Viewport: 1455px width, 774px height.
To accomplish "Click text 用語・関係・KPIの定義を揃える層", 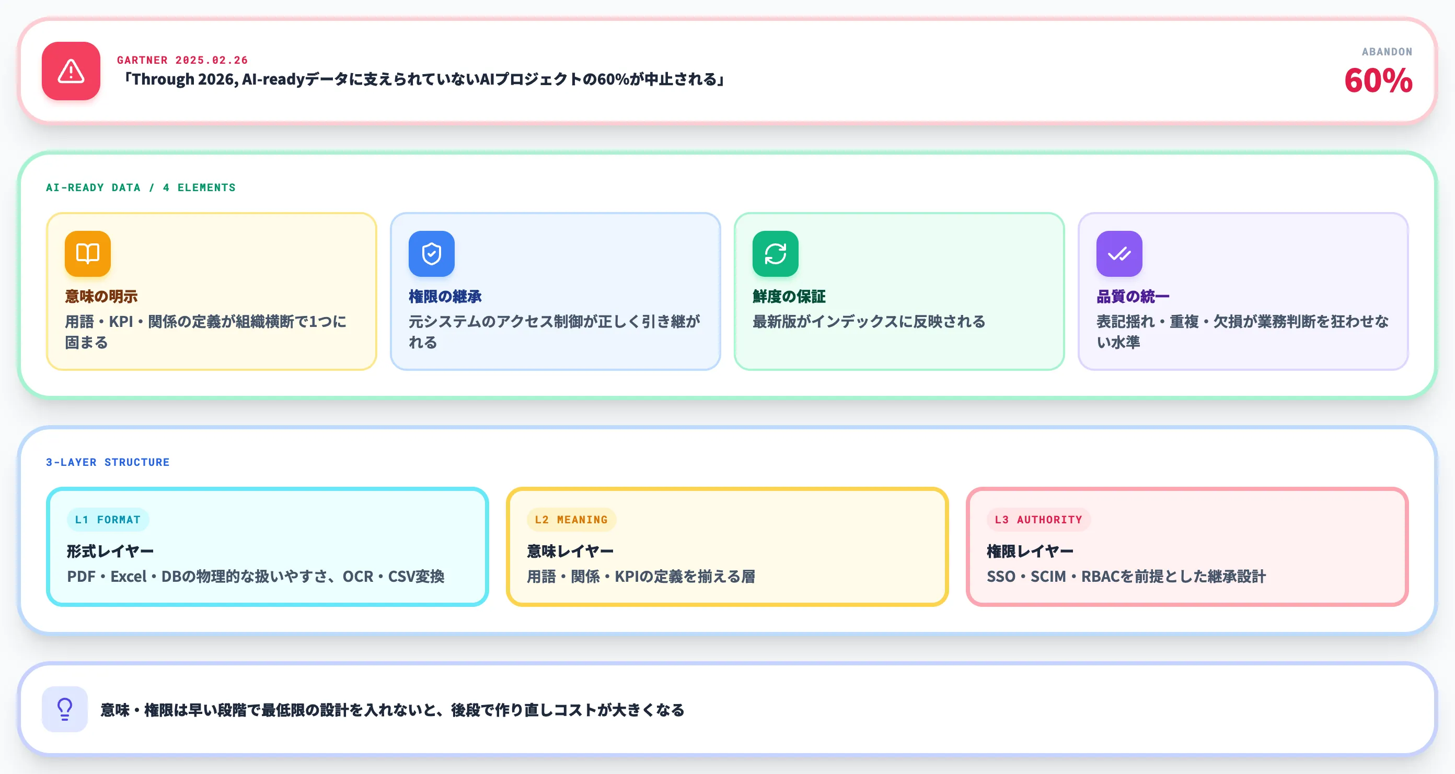I will [x=641, y=577].
